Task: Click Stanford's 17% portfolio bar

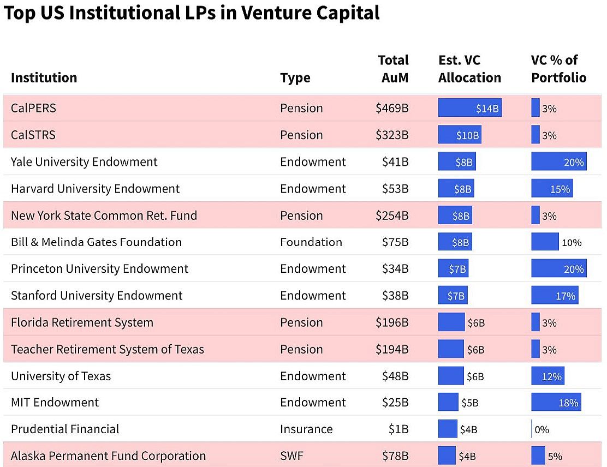Action: pos(555,296)
